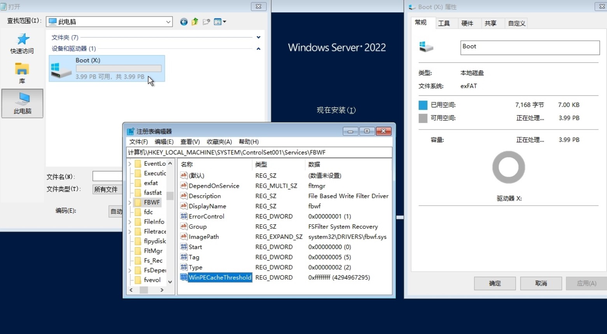Expand the 文件夹 (7) group

coord(259,38)
